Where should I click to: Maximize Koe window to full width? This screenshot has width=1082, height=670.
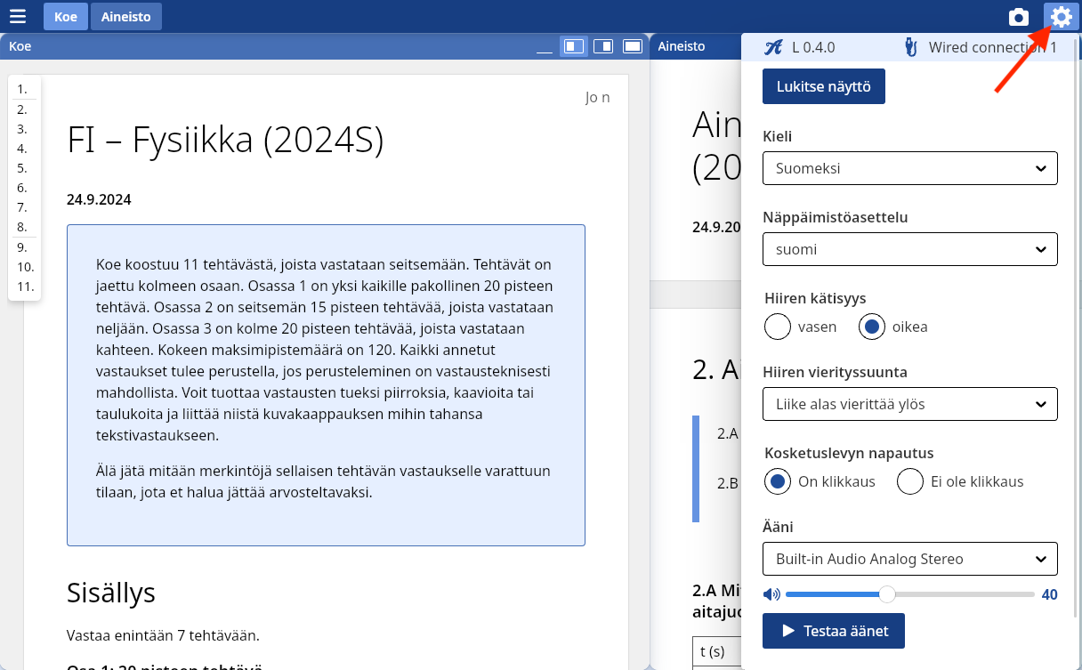(x=633, y=46)
